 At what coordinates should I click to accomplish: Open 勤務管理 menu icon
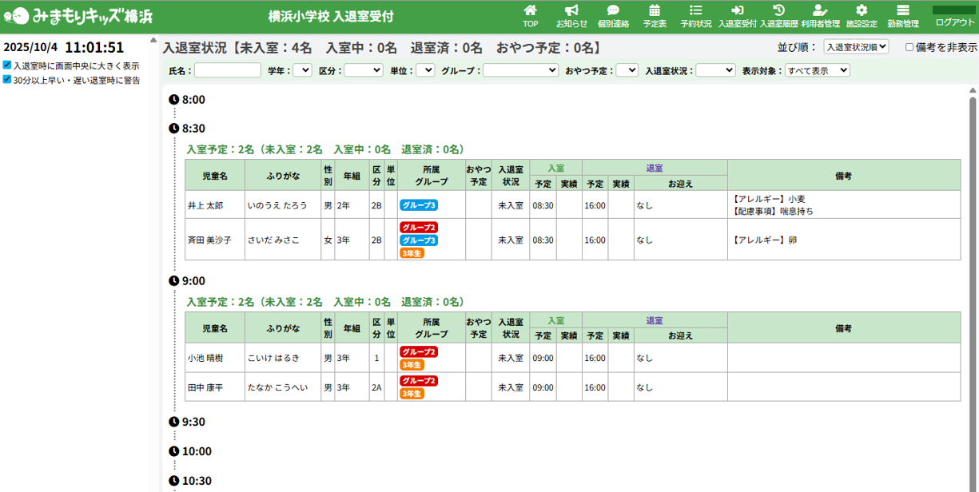point(903,11)
